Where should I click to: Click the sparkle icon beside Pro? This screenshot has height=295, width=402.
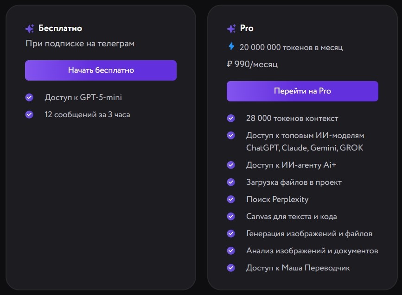pos(231,29)
